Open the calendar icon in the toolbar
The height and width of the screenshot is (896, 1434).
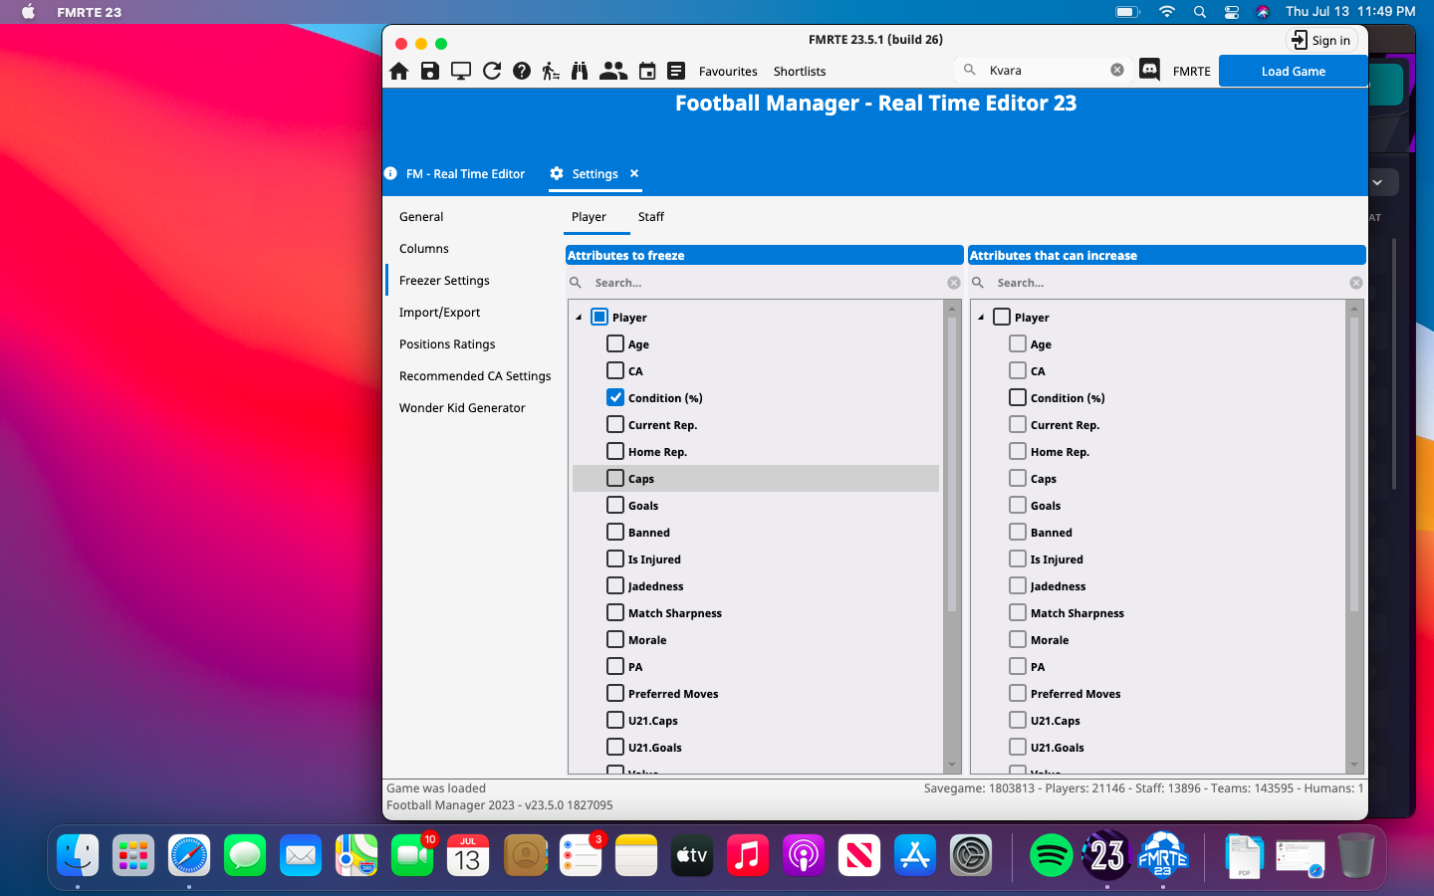(x=647, y=71)
